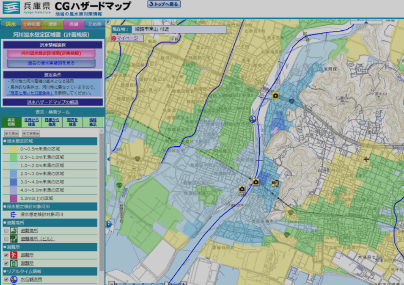Switch to the 津波 tab
404x285 pixels.
coord(53,24)
